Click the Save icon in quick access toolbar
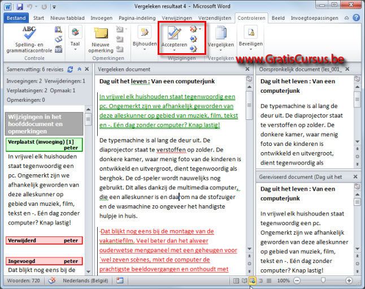This screenshot has width=365, height=289. [20, 7]
